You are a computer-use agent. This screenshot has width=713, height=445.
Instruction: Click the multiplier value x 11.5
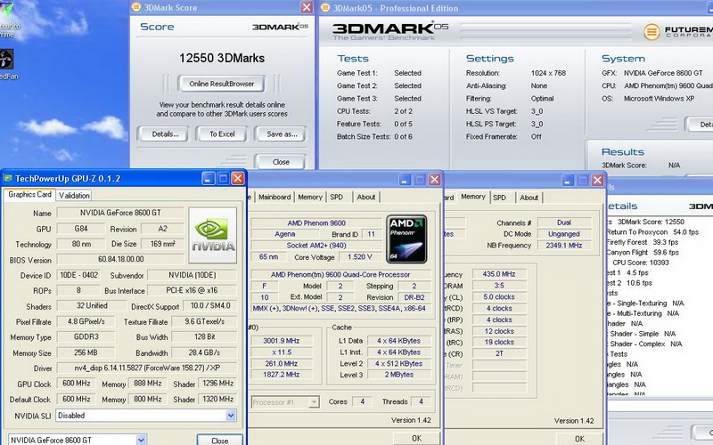[282, 352]
